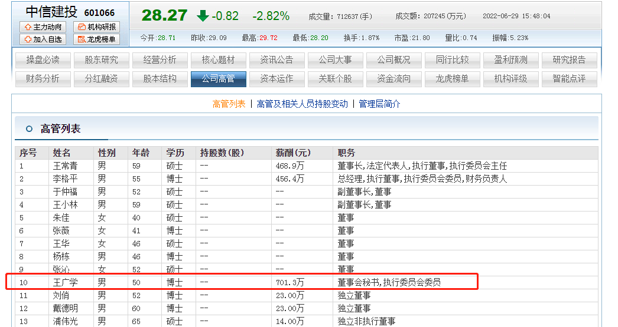Viewport: 618px width, 327px height.
Task: Click 薪酬(元) column header
Action: click(x=293, y=153)
